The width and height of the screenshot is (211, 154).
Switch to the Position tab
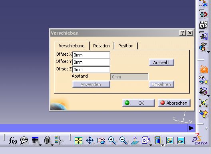point(126,46)
